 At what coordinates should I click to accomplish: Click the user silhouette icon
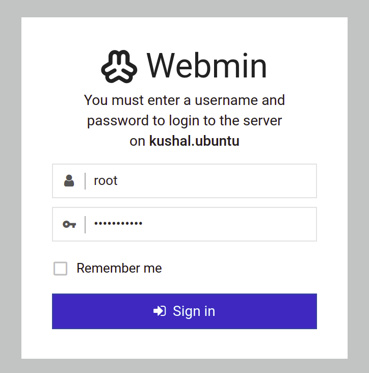(x=69, y=181)
